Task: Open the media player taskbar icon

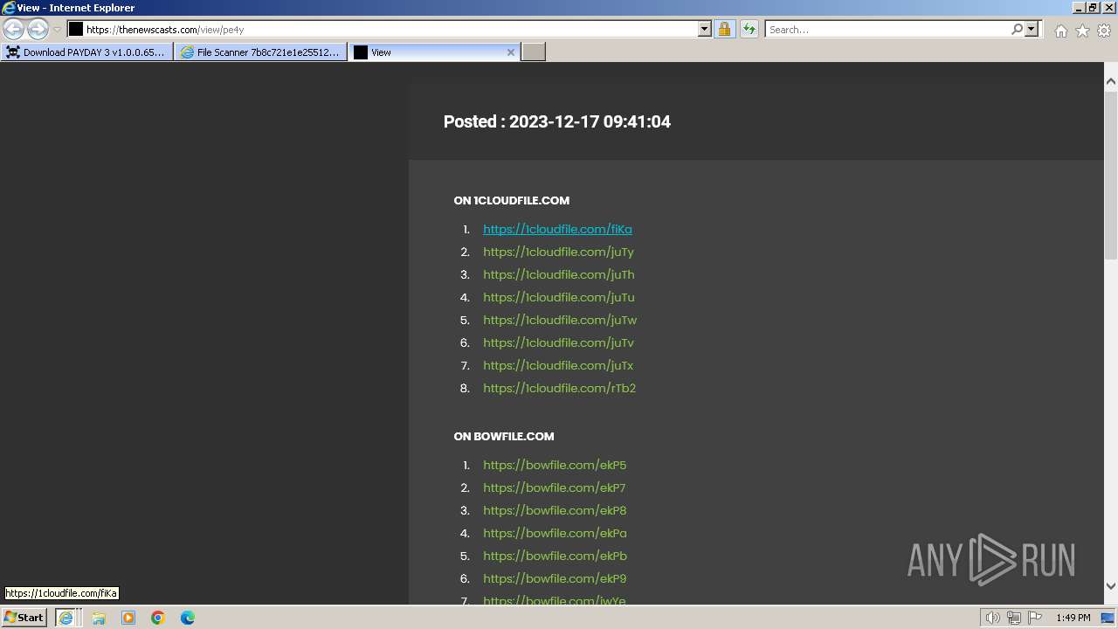Action: [128, 618]
